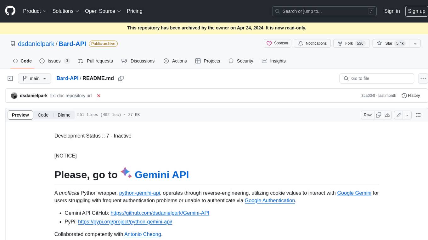This screenshot has height=240, width=428.
Task: Open the Gemini API heading link
Action: coord(162,175)
